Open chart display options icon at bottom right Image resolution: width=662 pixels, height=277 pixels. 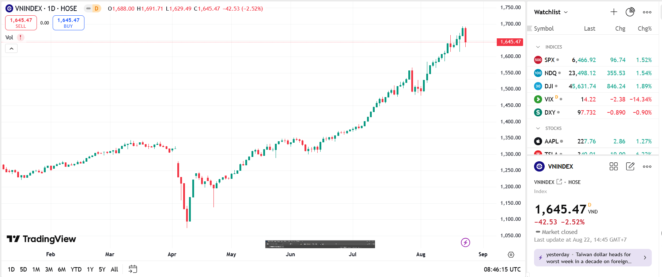511,255
